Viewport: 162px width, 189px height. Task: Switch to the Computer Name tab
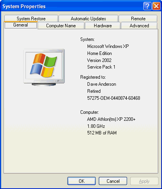61,26
